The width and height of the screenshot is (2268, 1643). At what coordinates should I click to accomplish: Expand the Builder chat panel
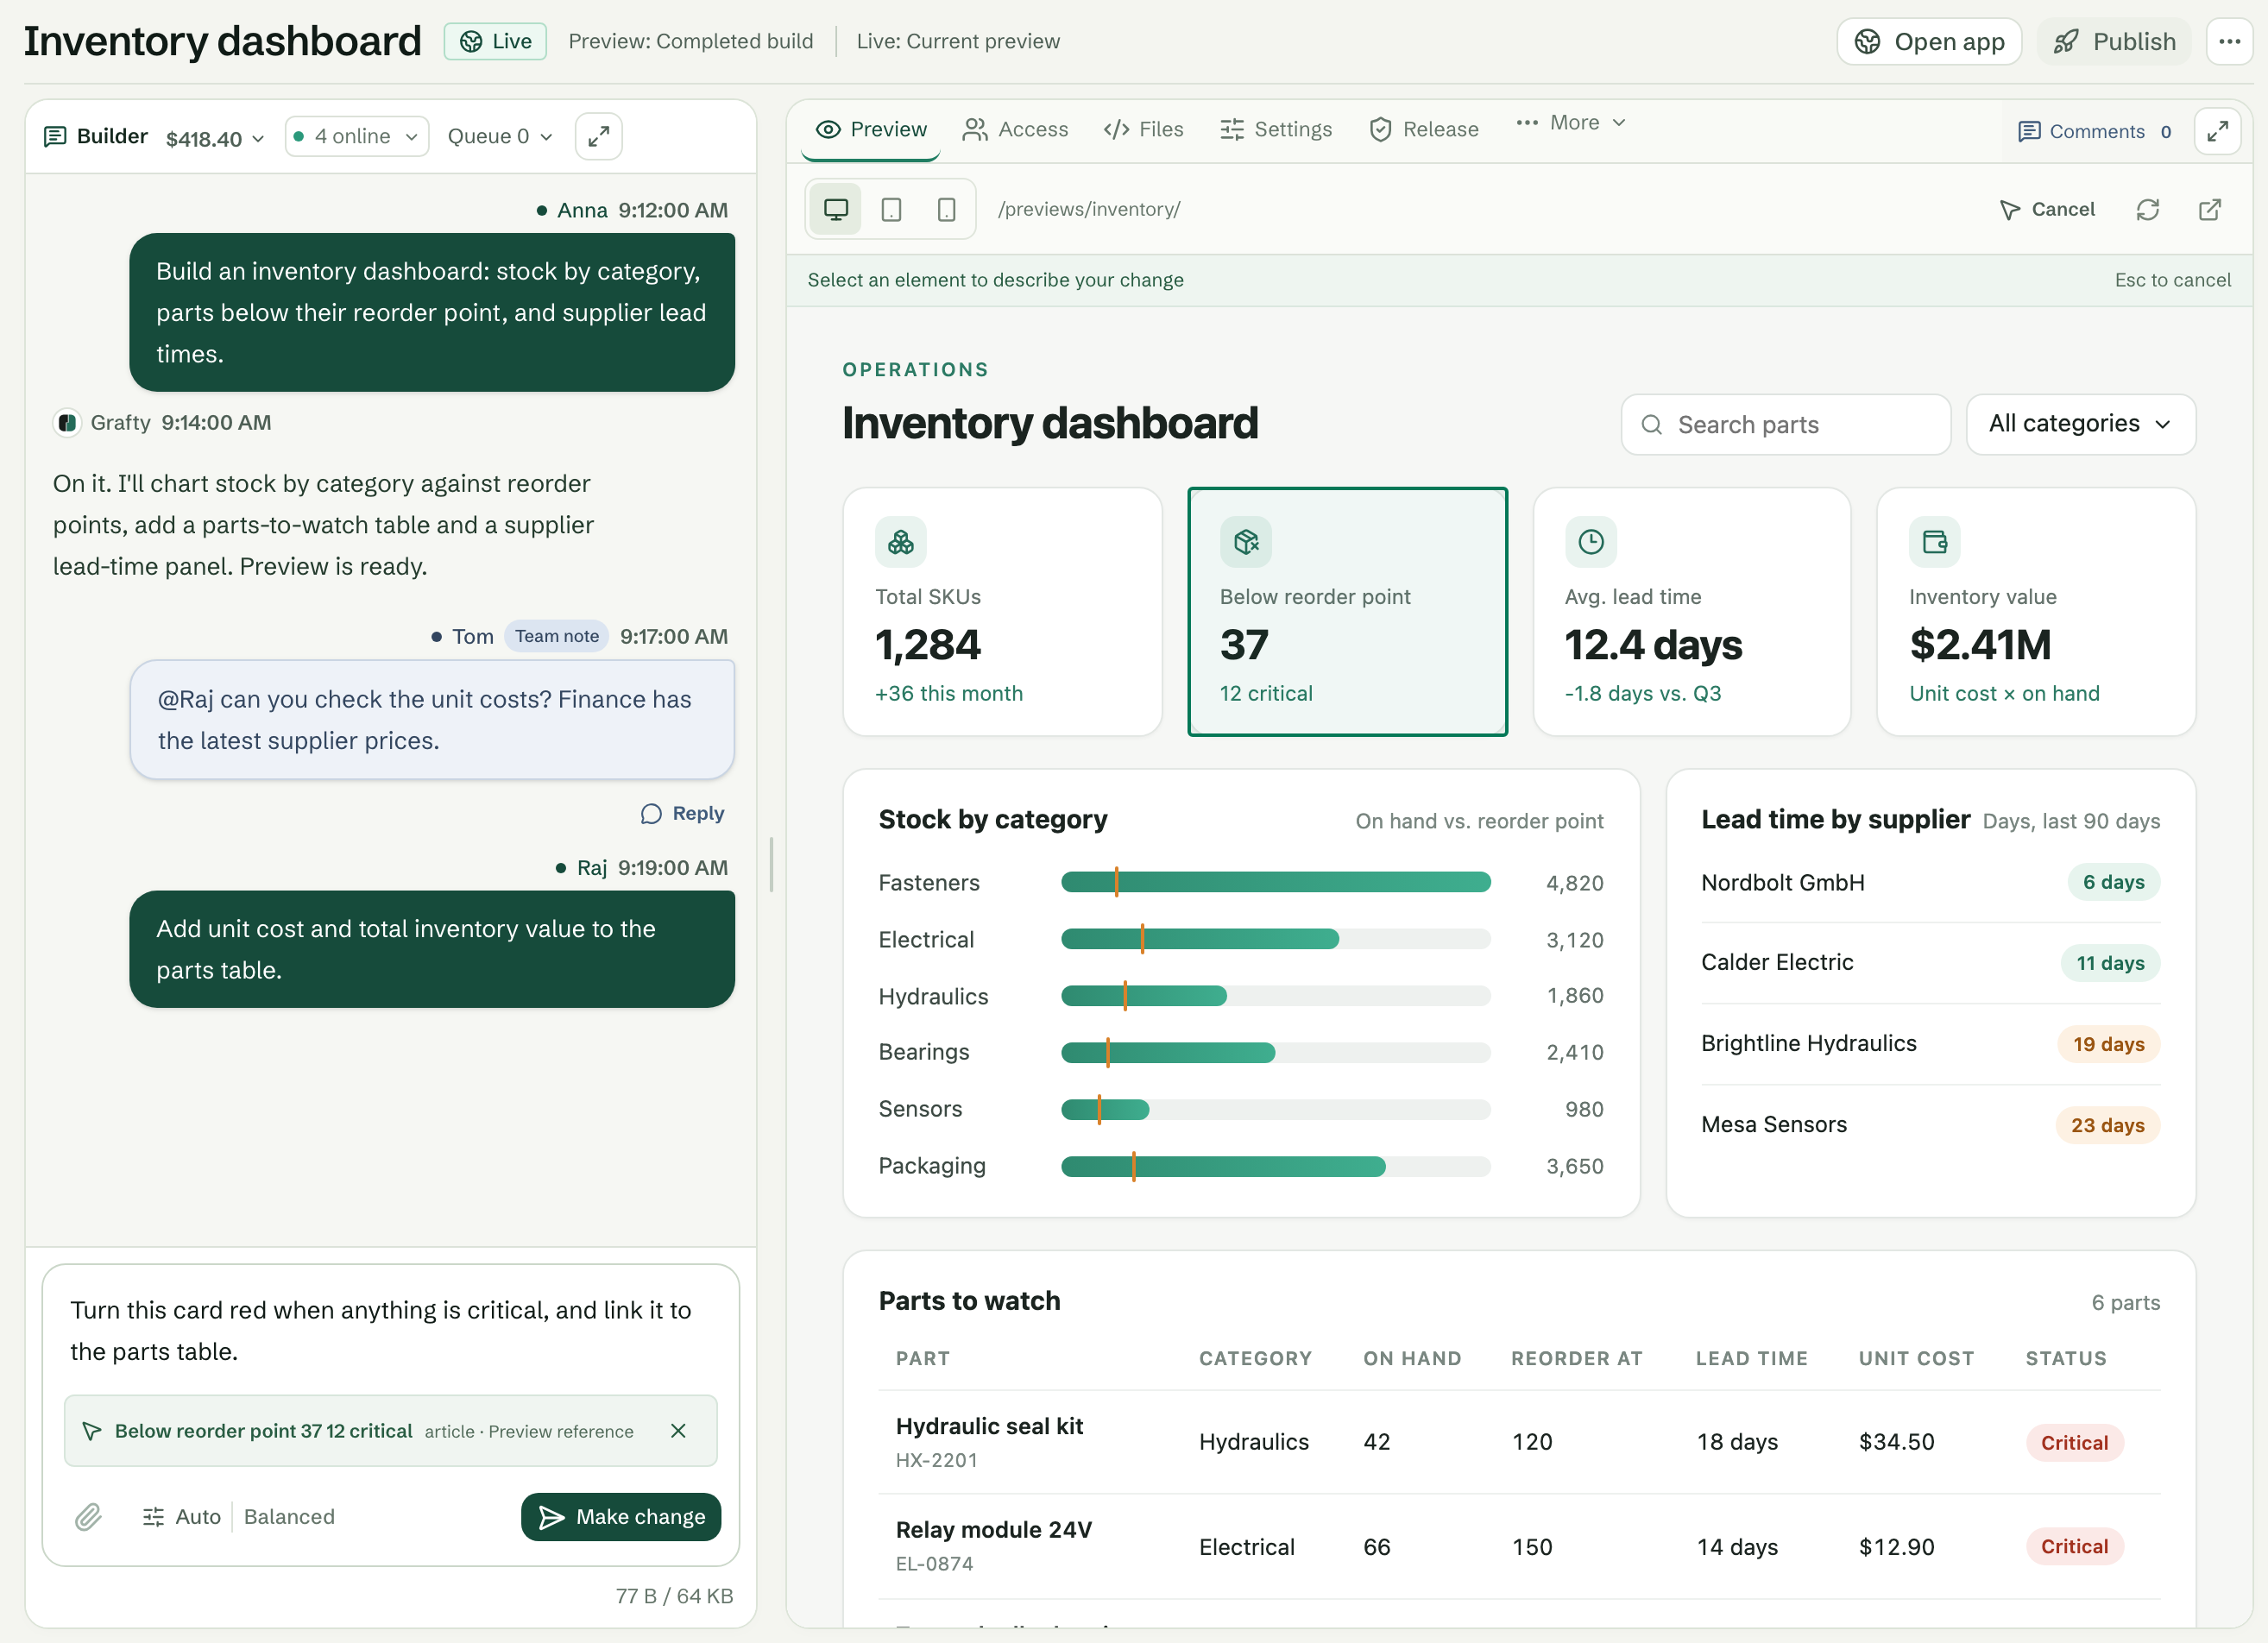598,136
